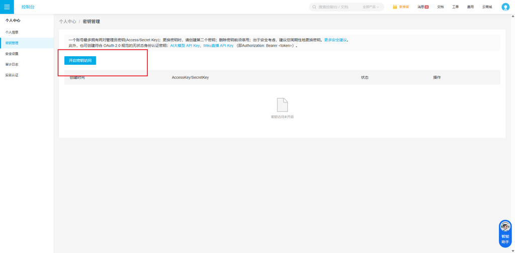Viewport: 515px width, 253px height.
Task: Click the empty document placeholder icon
Action: [282, 105]
